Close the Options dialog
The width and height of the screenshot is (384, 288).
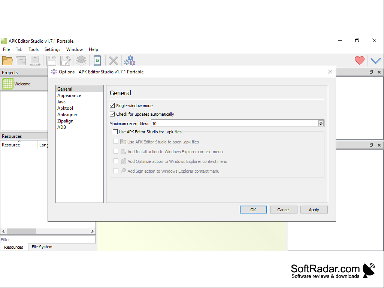point(330,72)
